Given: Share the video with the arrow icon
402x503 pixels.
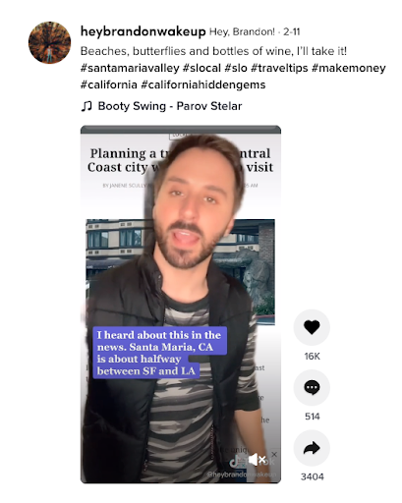Looking at the screenshot, I should [x=312, y=448].
